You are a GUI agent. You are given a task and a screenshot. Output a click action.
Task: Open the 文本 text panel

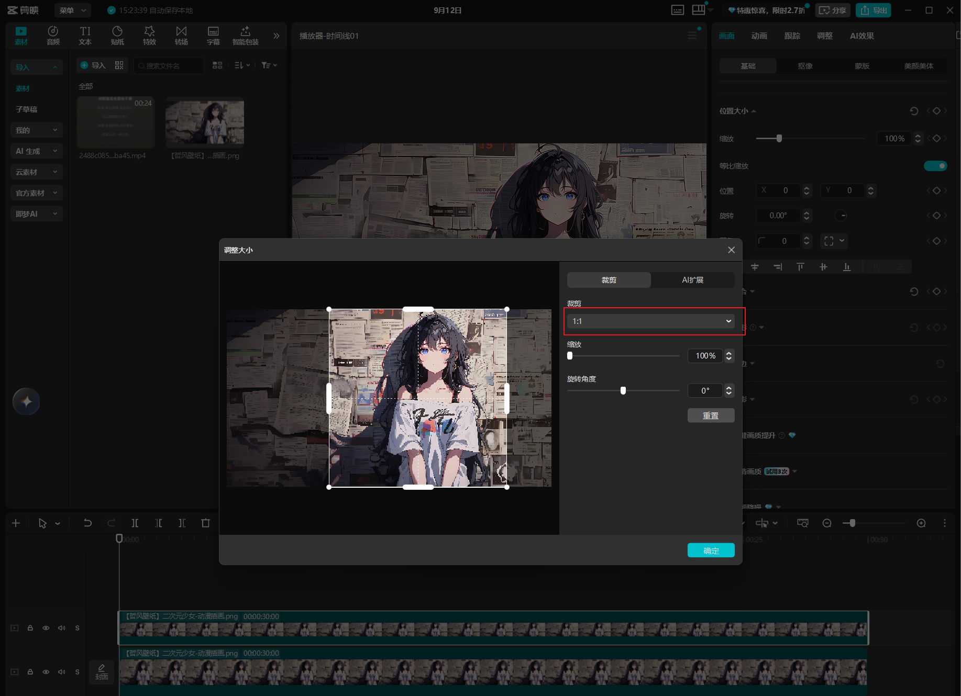[85, 36]
